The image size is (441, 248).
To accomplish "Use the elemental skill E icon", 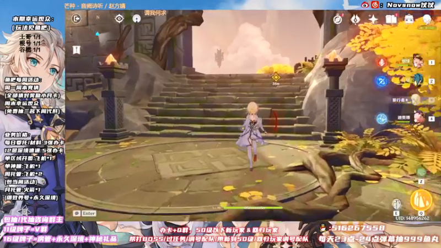I will (x=397, y=205).
